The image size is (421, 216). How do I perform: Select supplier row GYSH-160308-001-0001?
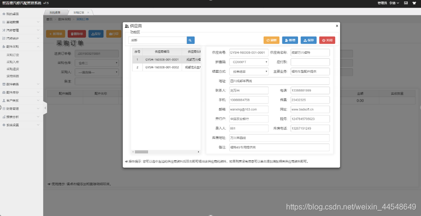tap(166, 60)
